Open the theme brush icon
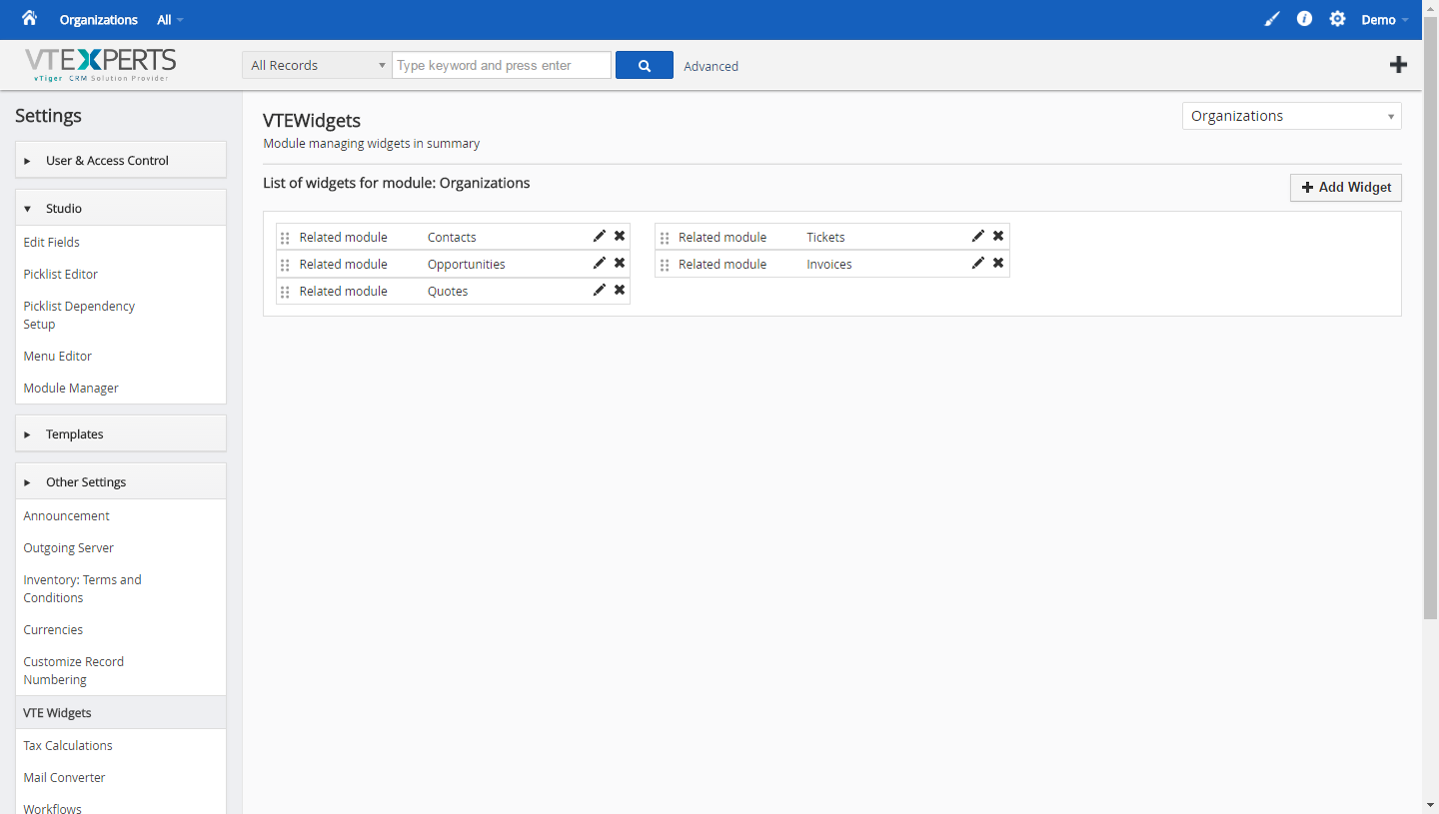Screen dimensions: 1439x814 1271,19
